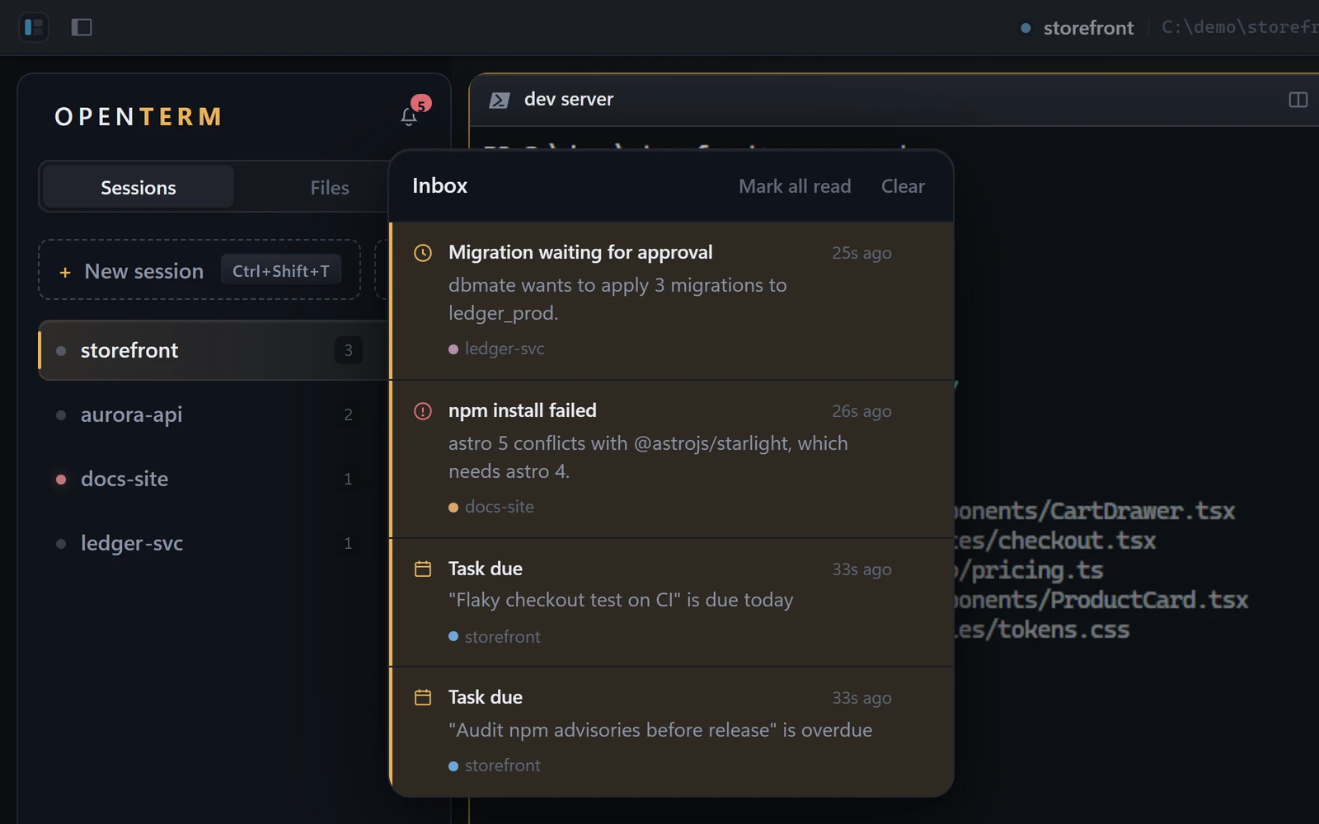Select the dev server terminal tab
Image resolution: width=1319 pixels, height=824 pixels.
click(569, 100)
